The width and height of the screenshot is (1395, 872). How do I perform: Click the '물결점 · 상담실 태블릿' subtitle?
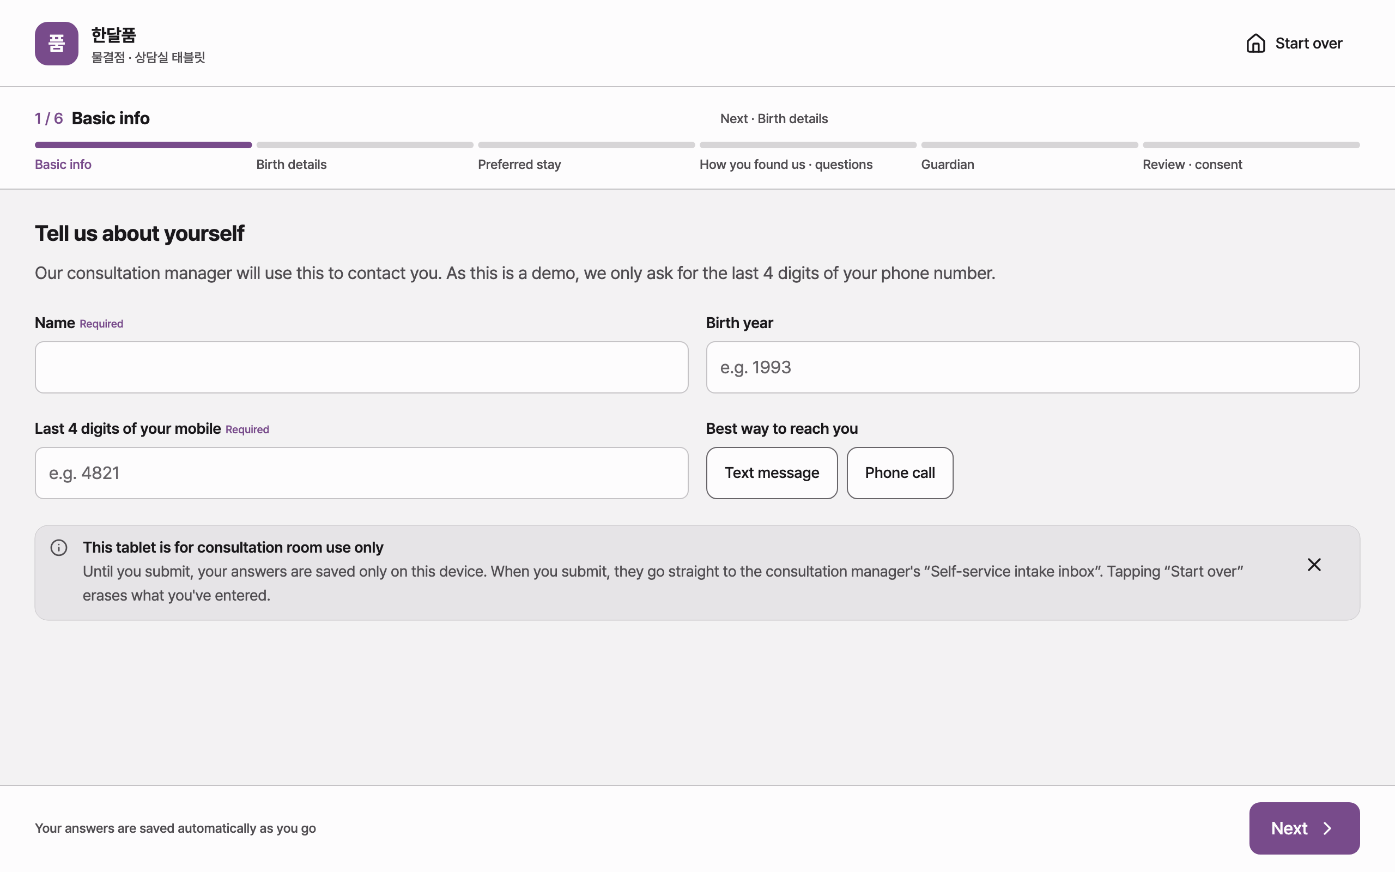coord(148,57)
